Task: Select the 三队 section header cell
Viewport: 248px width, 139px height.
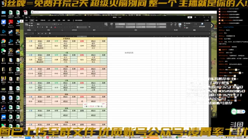Action: (x=66, y=81)
